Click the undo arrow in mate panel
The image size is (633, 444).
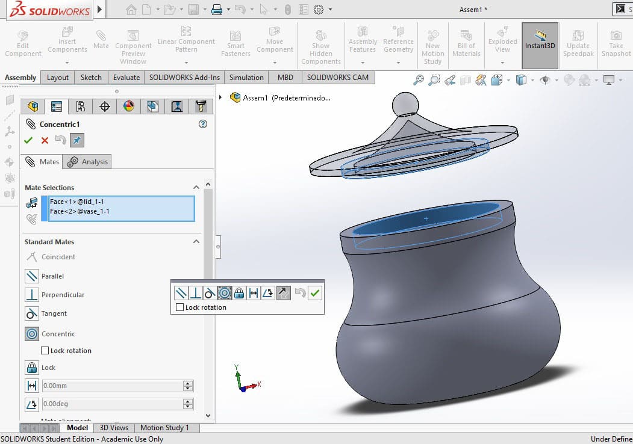pyautogui.click(x=61, y=140)
